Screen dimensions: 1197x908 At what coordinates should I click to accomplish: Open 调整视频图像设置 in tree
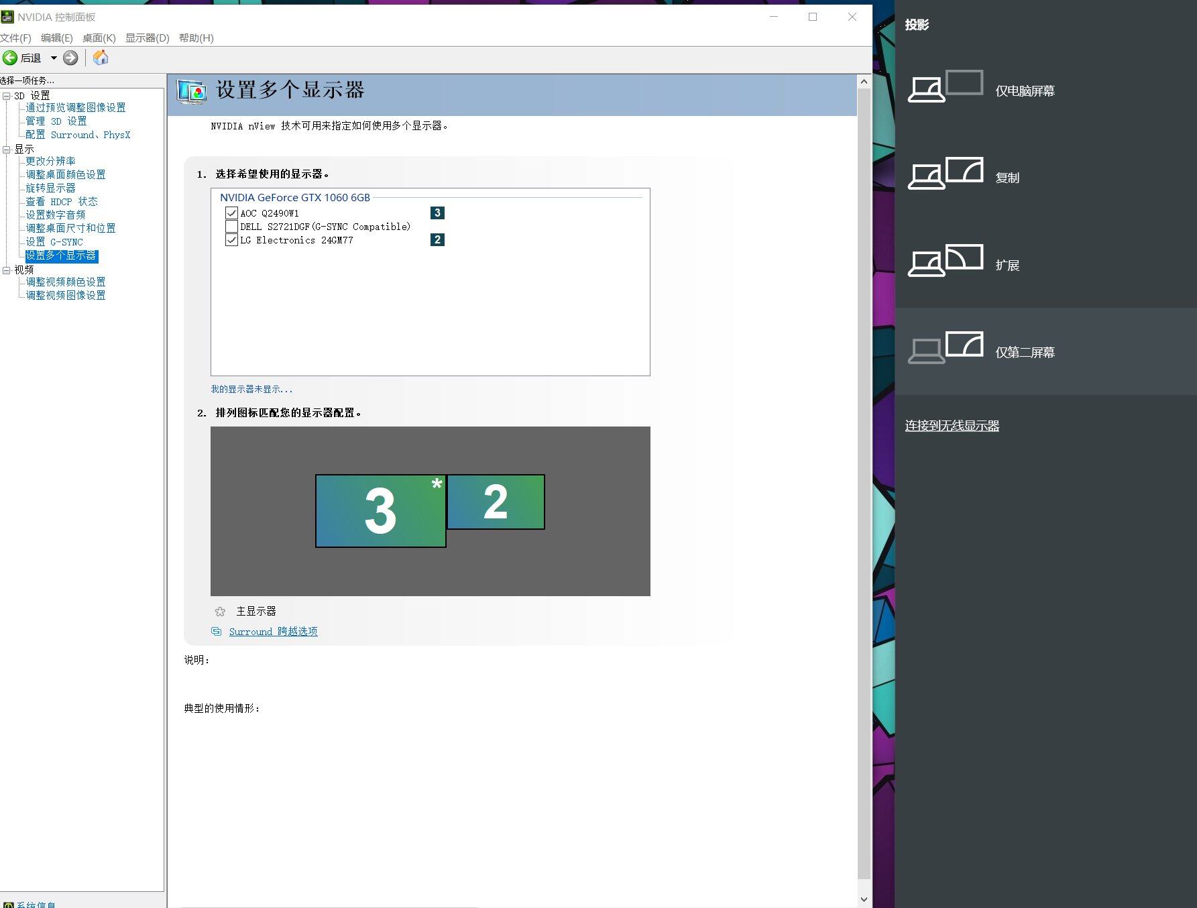click(66, 296)
